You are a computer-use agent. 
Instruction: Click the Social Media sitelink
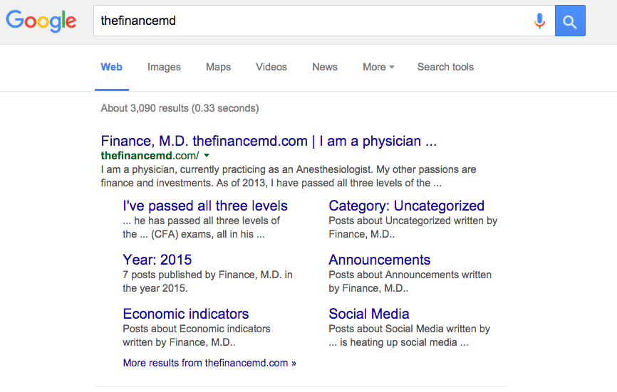click(369, 314)
